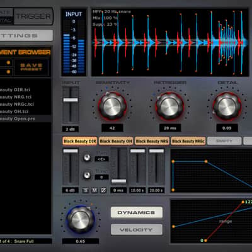The height and width of the screenshot is (252, 252).
Task: Click the blue-ringed knob showing 0.65
Action: tap(80, 219)
